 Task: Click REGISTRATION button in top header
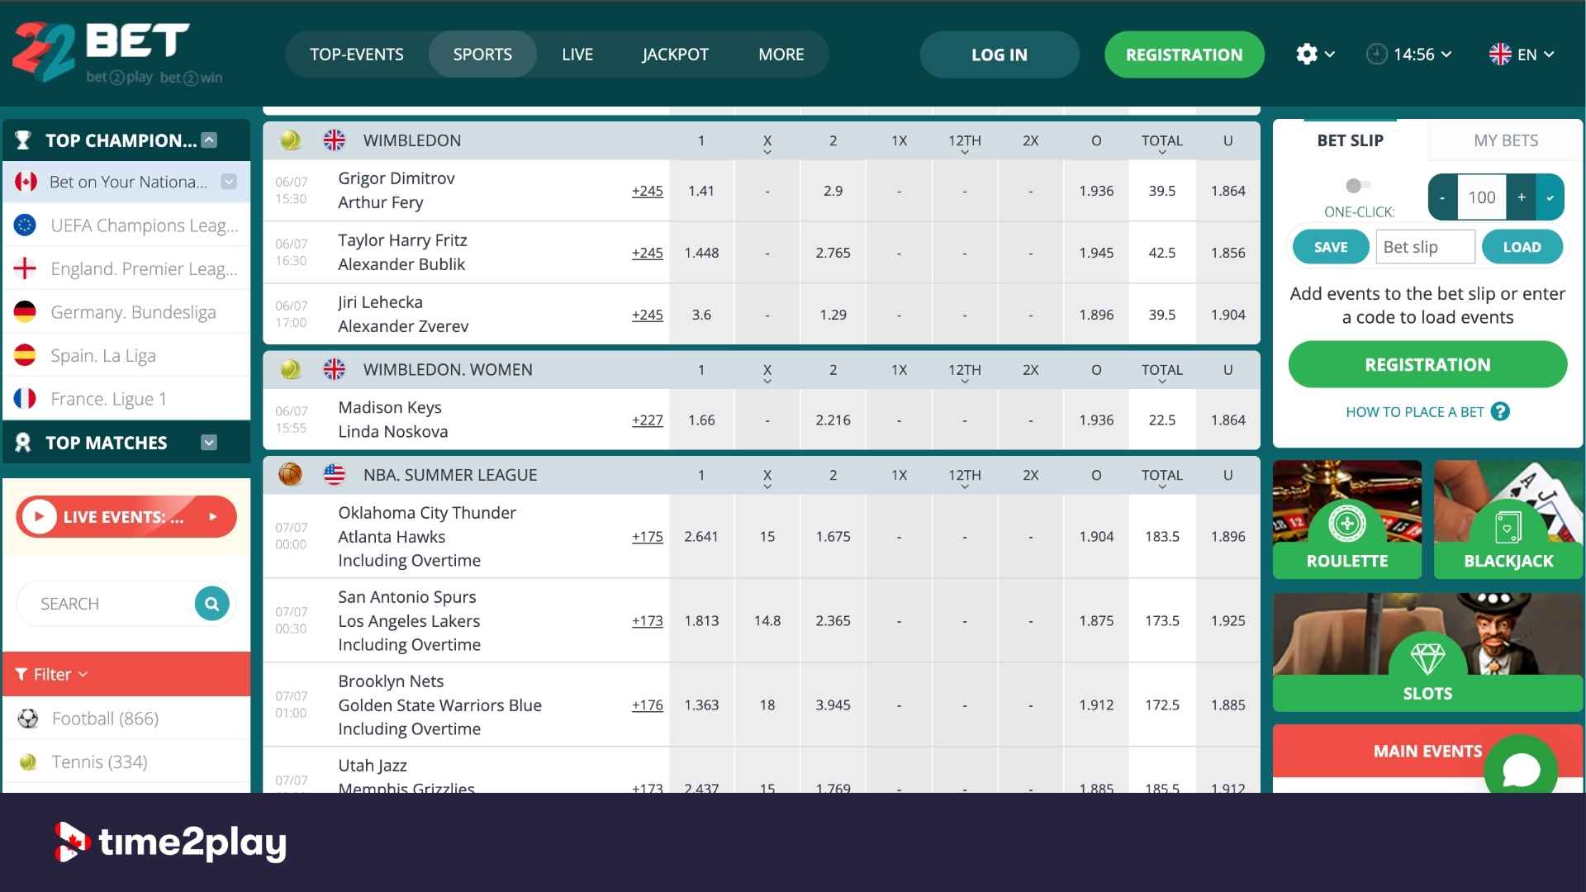[x=1184, y=55]
